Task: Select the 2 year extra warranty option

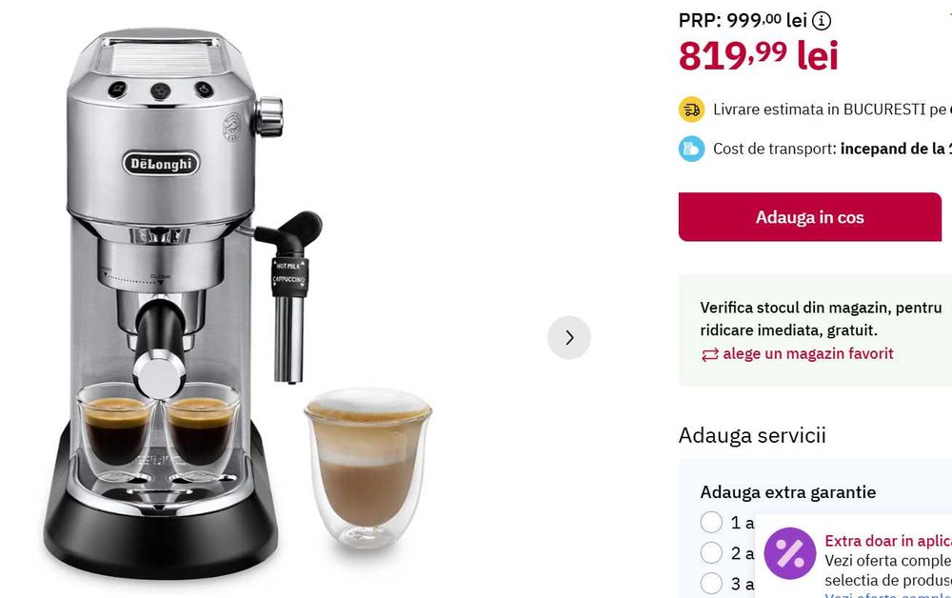Action: (711, 553)
